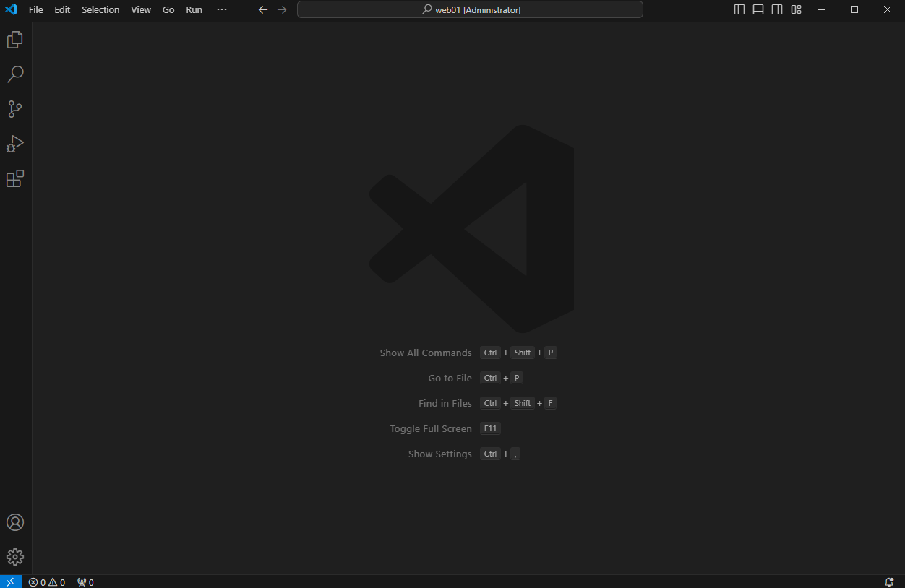Click Show All Commands label
The image size is (905, 588).
[x=426, y=353]
